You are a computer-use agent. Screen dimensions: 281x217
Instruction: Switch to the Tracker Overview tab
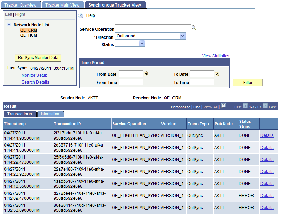(21, 4)
